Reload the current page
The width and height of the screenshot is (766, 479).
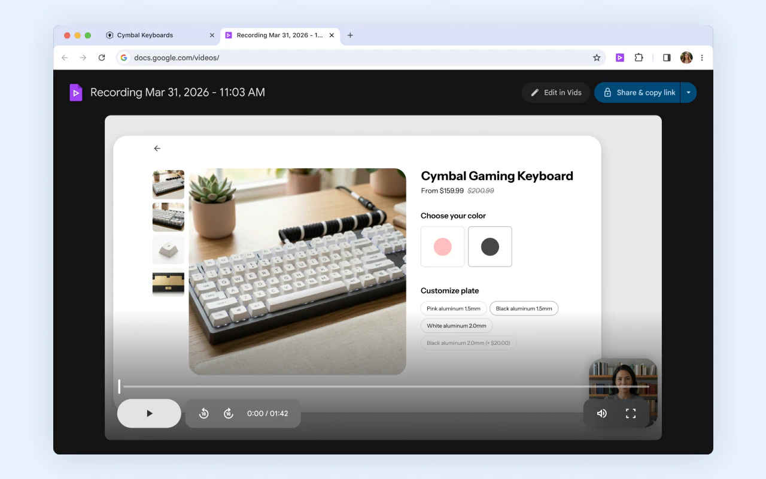tap(102, 57)
